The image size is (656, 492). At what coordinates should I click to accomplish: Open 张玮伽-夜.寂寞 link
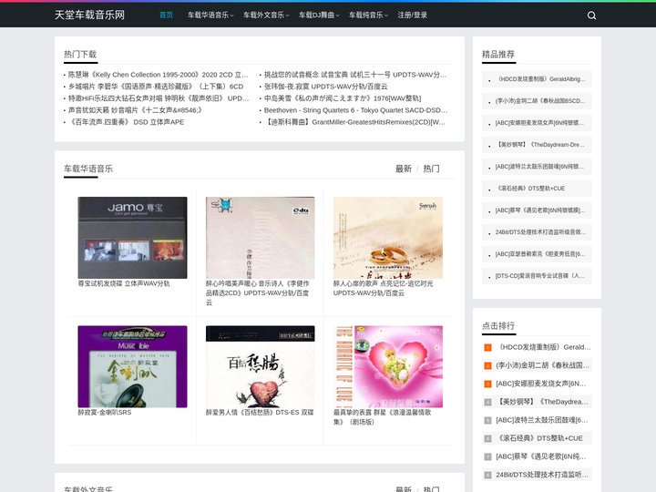pos(325,87)
